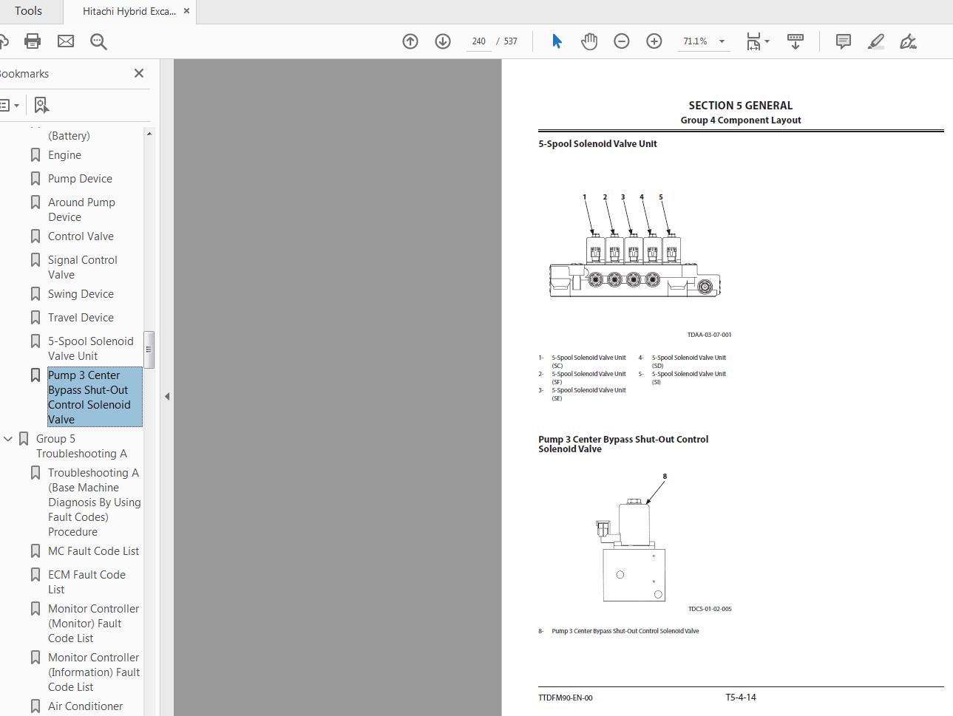Click the Air Conditioner bookmark ribbon icon
The image size is (953, 716).
[x=35, y=706]
